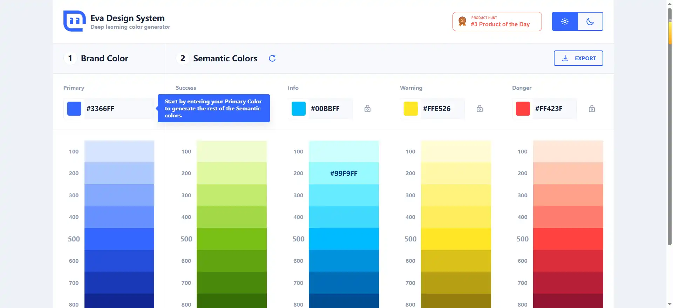This screenshot has height=308, width=673.
Task: Select the Warning 200 shade block
Action: (456, 173)
